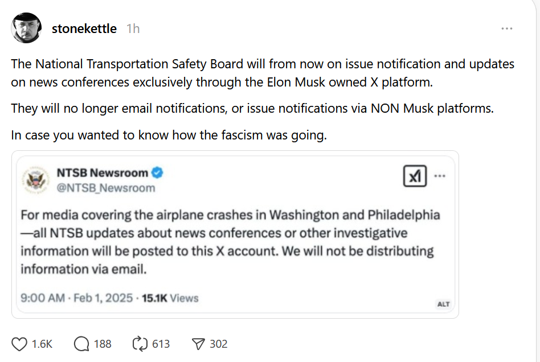Open the embedded tweet's three-dot menu
The height and width of the screenshot is (362, 540).
tap(440, 176)
